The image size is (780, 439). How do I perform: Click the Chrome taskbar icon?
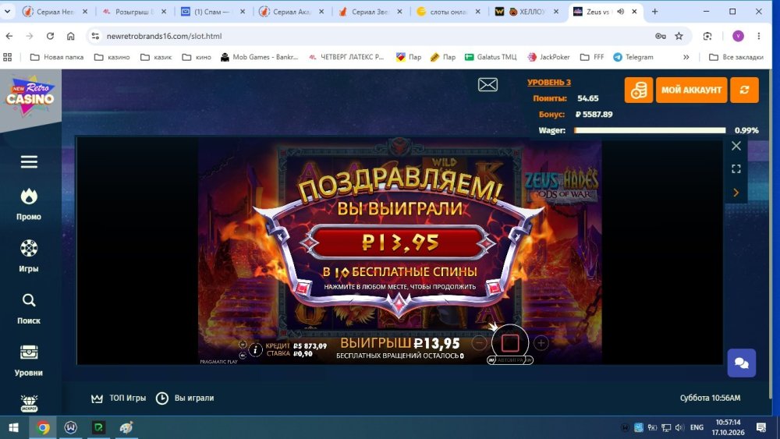click(43, 427)
